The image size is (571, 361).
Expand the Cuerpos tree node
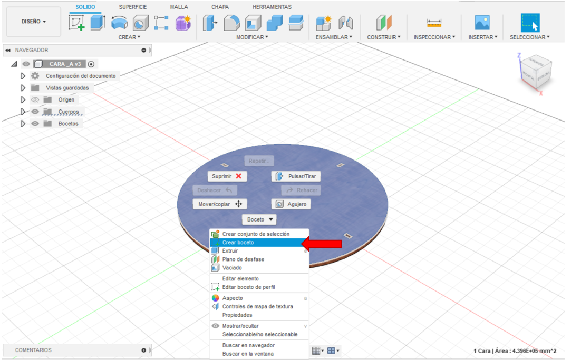pyautogui.click(x=23, y=112)
